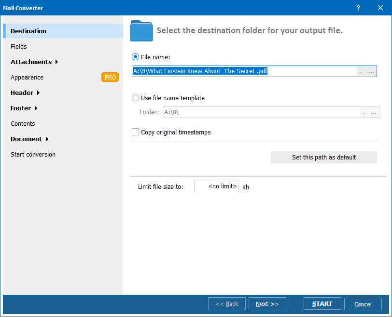Screen dimensions: 392x317
Task: Click the blue folder icon in header
Action: pos(141,31)
